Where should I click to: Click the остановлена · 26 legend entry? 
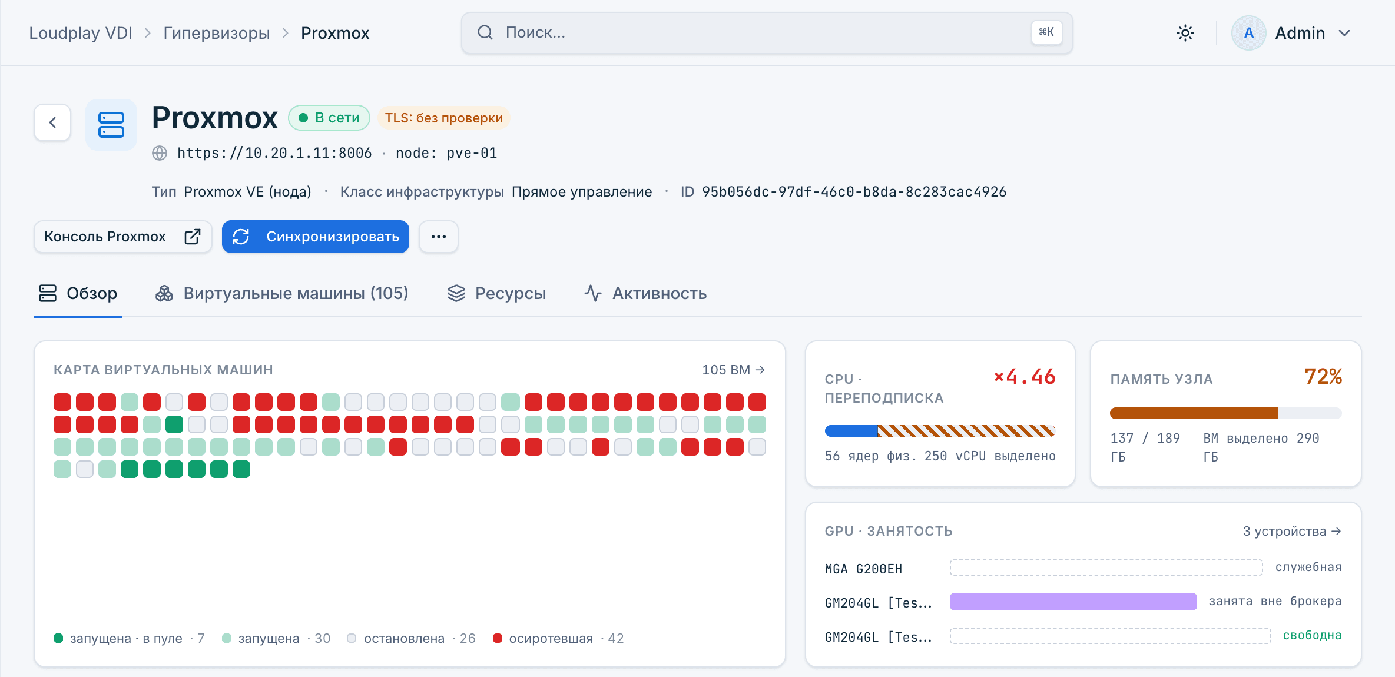click(411, 638)
